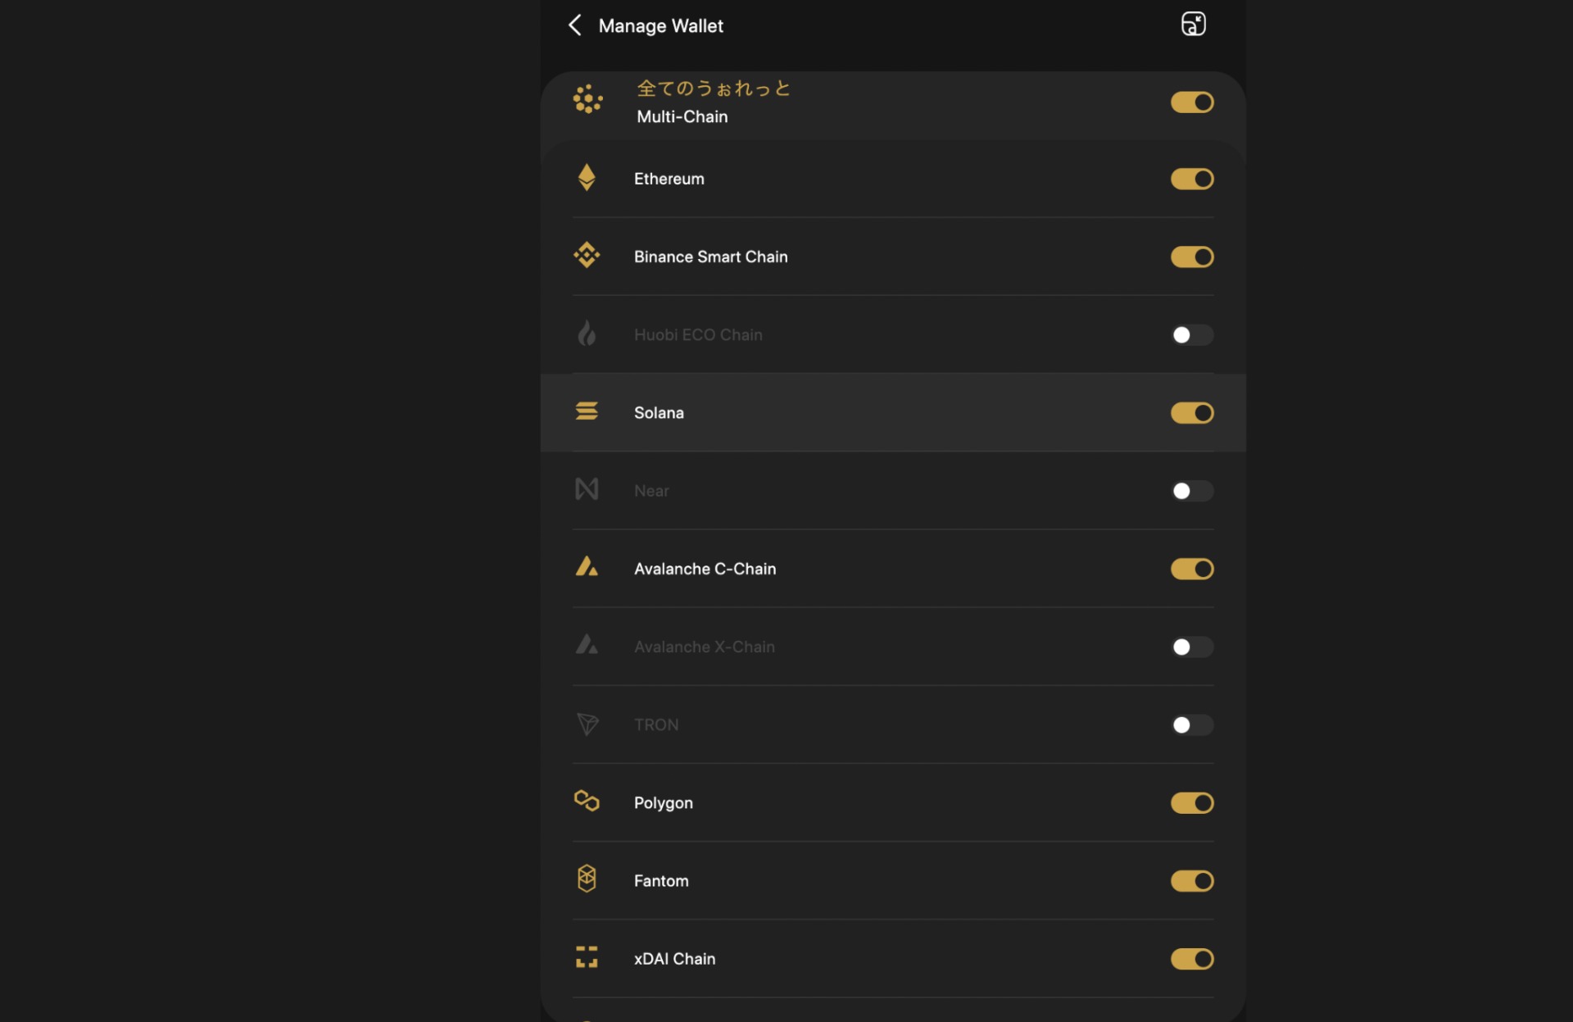Click the wallet switch icon at top right

[x=1193, y=25]
